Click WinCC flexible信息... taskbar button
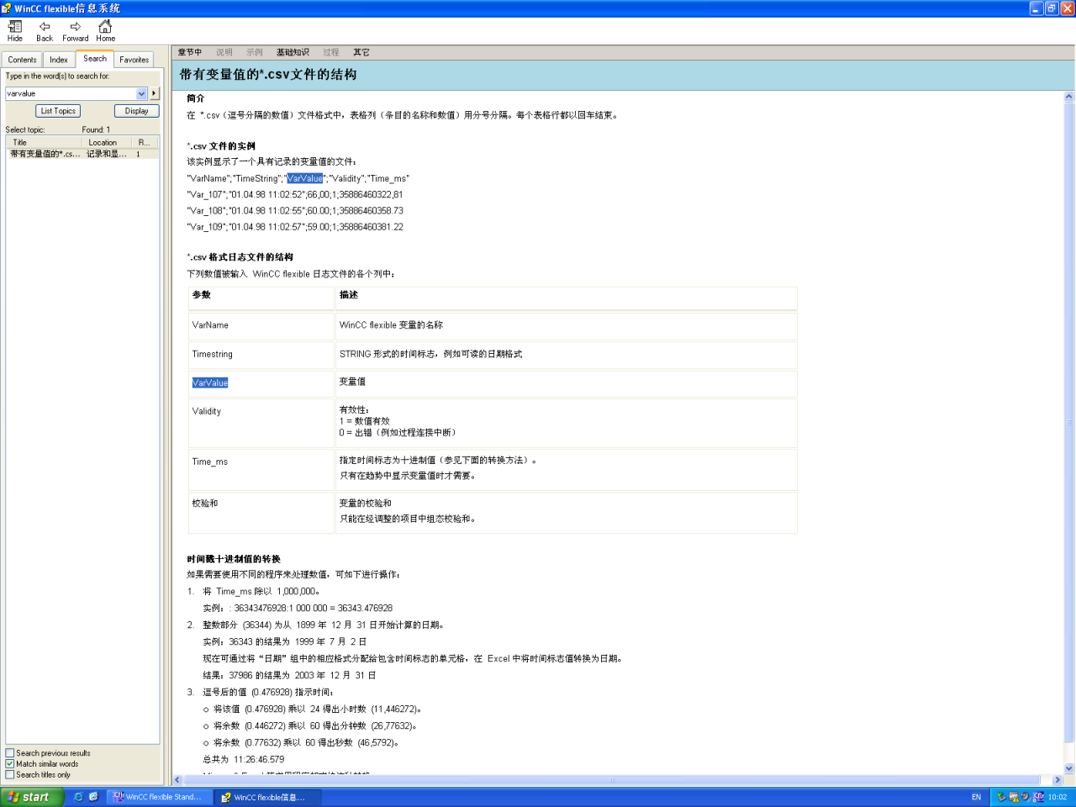The width and height of the screenshot is (1076, 807). pos(267,797)
